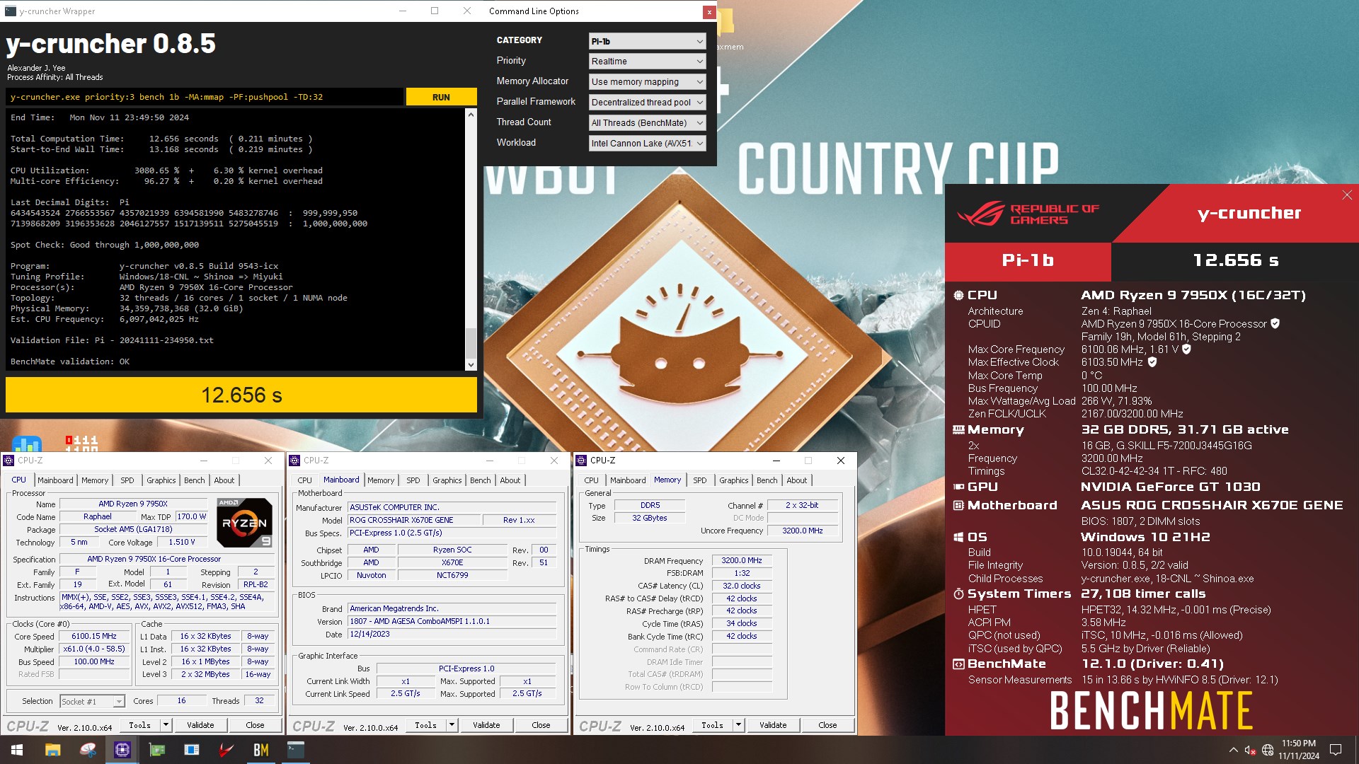Click the Max Core Frequency shield icon
This screenshot has height=764, width=1359.
coord(1186,349)
